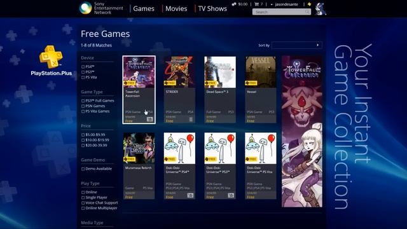The width and height of the screenshot is (407, 229).
Task: Open the Sony Entertainment Network logo
Action: (101, 8)
